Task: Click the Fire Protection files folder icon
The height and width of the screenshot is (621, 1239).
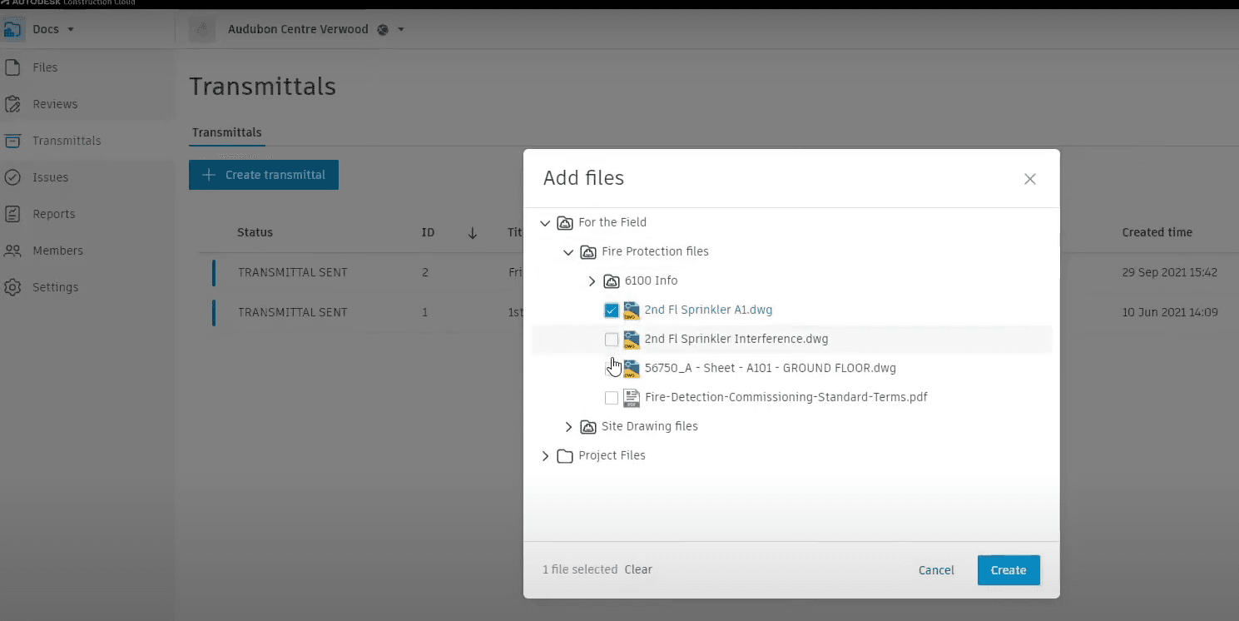Action: 588,252
